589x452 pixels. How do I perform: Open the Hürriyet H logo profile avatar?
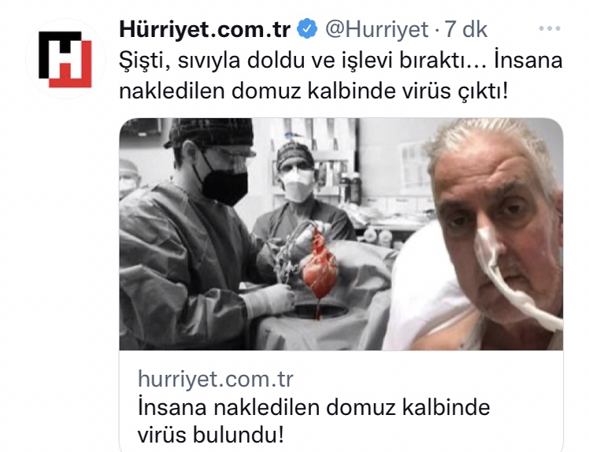[x=65, y=59]
